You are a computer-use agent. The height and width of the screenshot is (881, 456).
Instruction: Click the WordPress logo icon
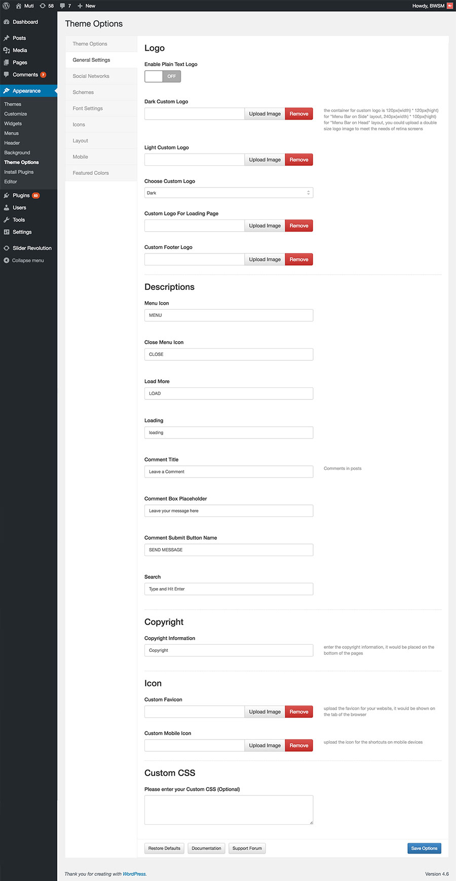(x=6, y=6)
